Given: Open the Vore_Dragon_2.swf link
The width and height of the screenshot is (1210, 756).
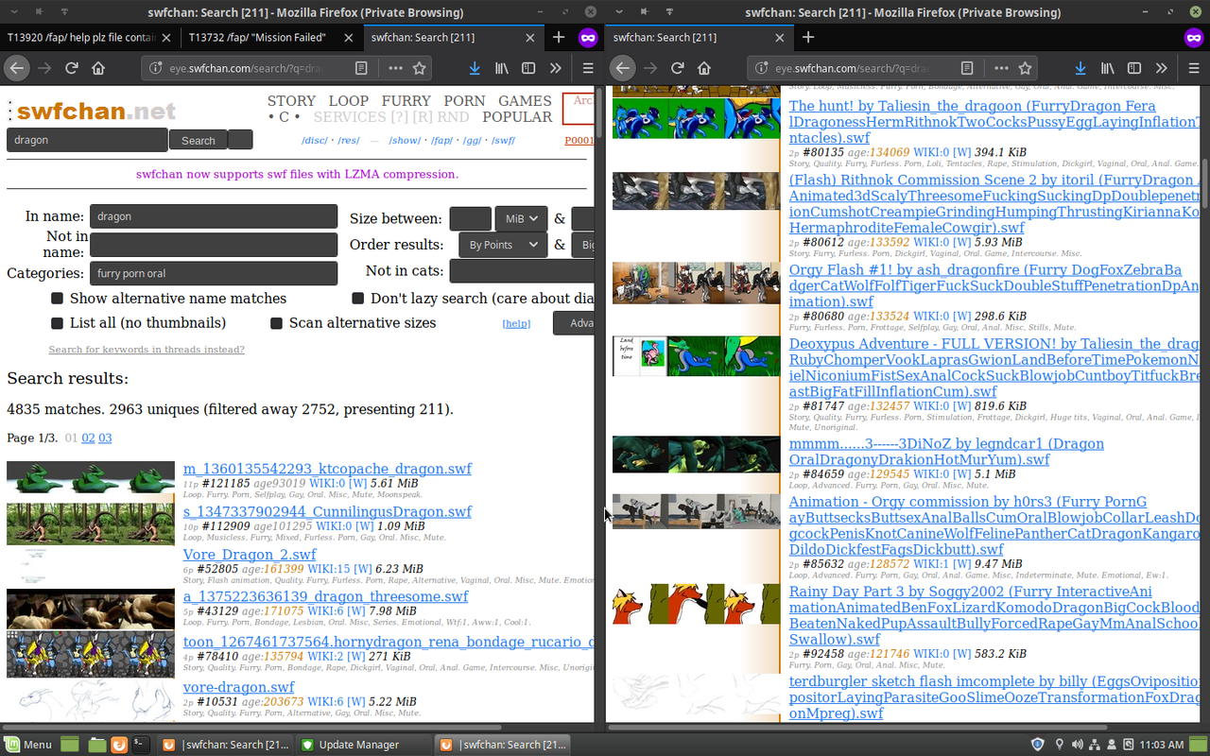Looking at the screenshot, I should pyautogui.click(x=249, y=555).
